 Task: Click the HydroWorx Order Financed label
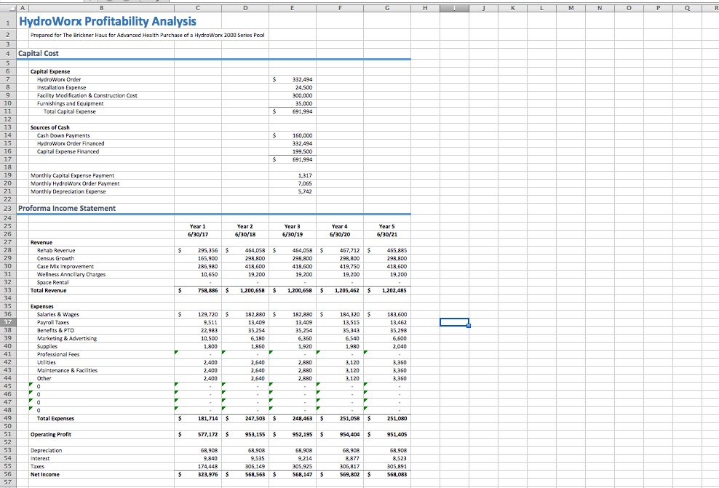71,143
